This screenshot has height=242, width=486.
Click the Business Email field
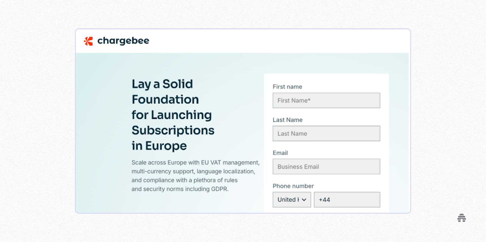[326, 166]
